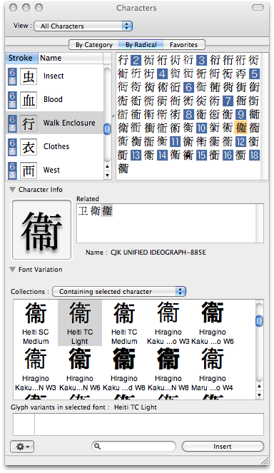This screenshot has height=473, width=274.
Task: Select the Insect radical icon
Action: pos(29,76)
